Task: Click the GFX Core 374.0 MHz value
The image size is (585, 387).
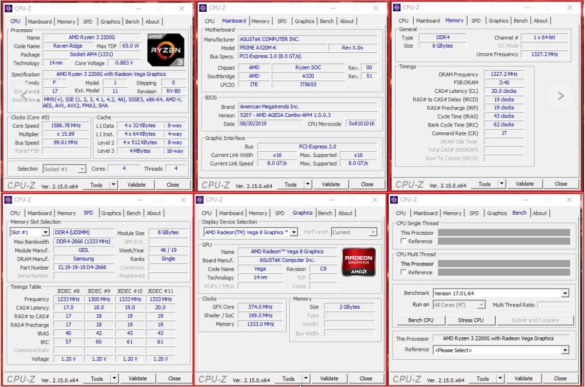Action: (x=260, y=307)
